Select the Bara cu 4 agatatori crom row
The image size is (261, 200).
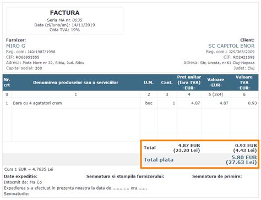click(x=130, y=103)
